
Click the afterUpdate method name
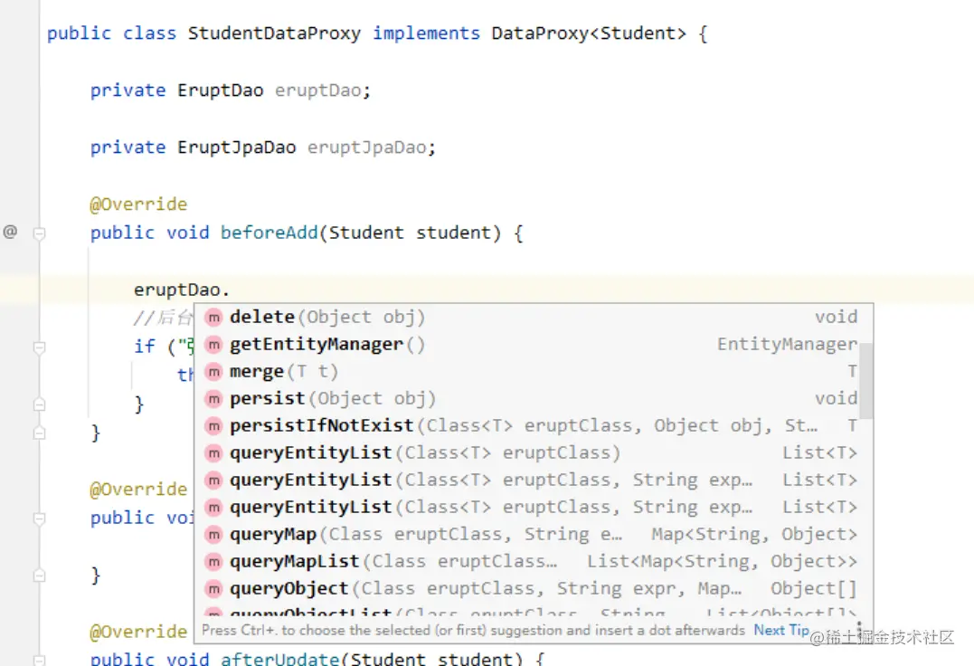(x=279, y=659)
